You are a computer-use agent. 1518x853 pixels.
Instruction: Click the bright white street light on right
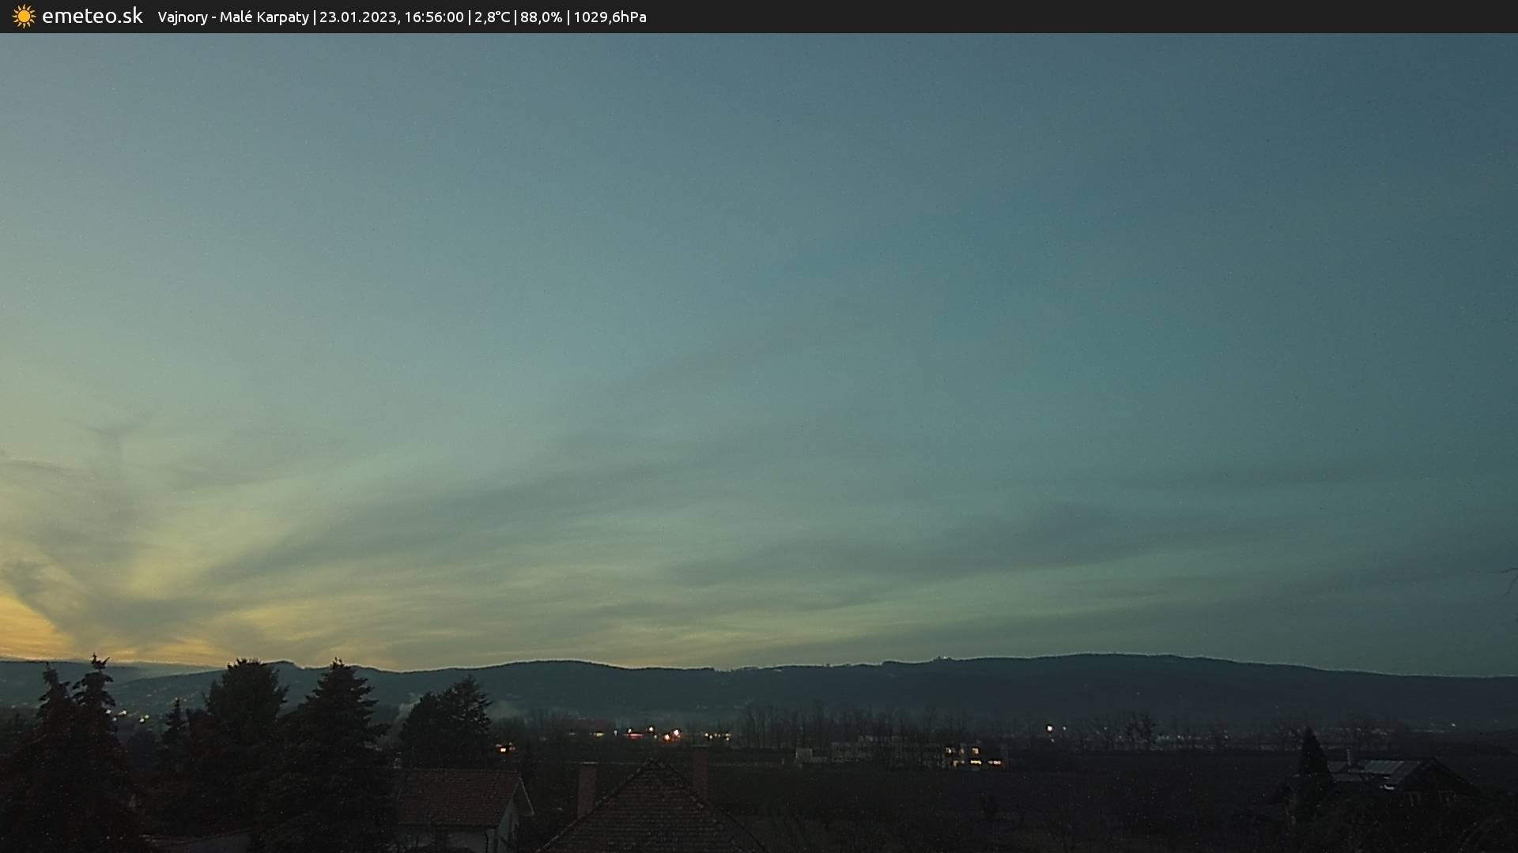click(1050, 728)
